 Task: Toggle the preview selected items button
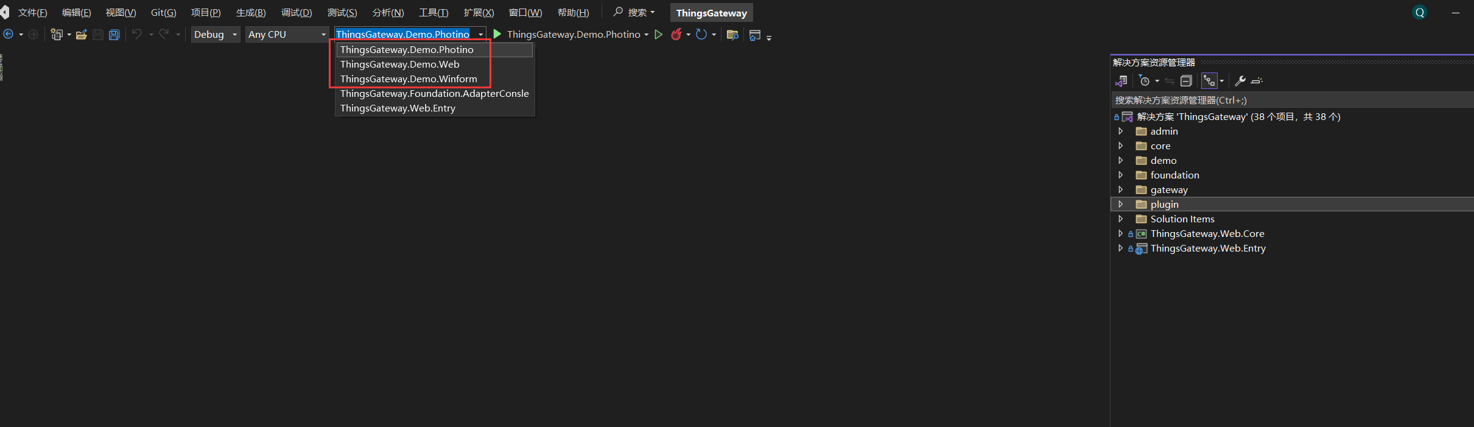tap(1257, 81)
